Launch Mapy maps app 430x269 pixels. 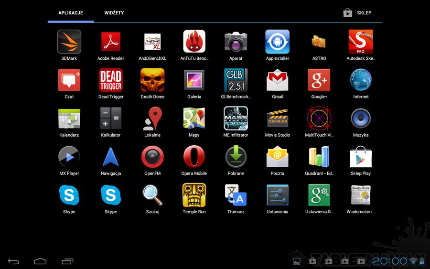[194, 118]
